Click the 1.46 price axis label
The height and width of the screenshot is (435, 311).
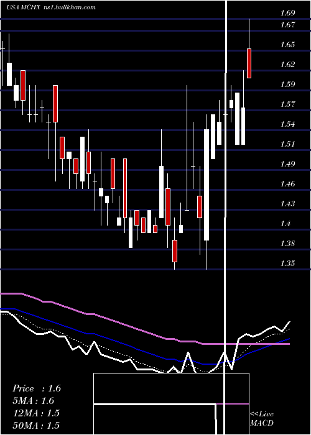tap(287, 184)
